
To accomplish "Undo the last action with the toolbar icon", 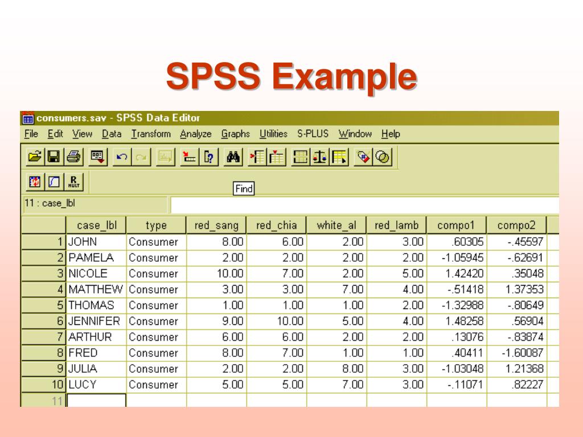I will (x=122, y=157).
